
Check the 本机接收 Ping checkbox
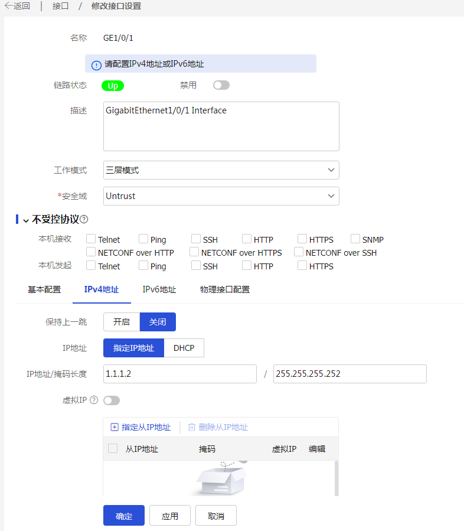coord(143,239)
